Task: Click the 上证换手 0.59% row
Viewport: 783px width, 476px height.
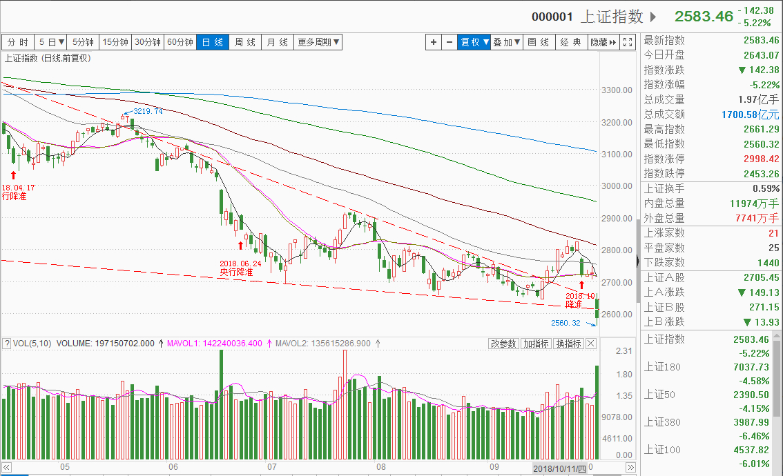Action: pyautogui.click(x=711, y=188)
